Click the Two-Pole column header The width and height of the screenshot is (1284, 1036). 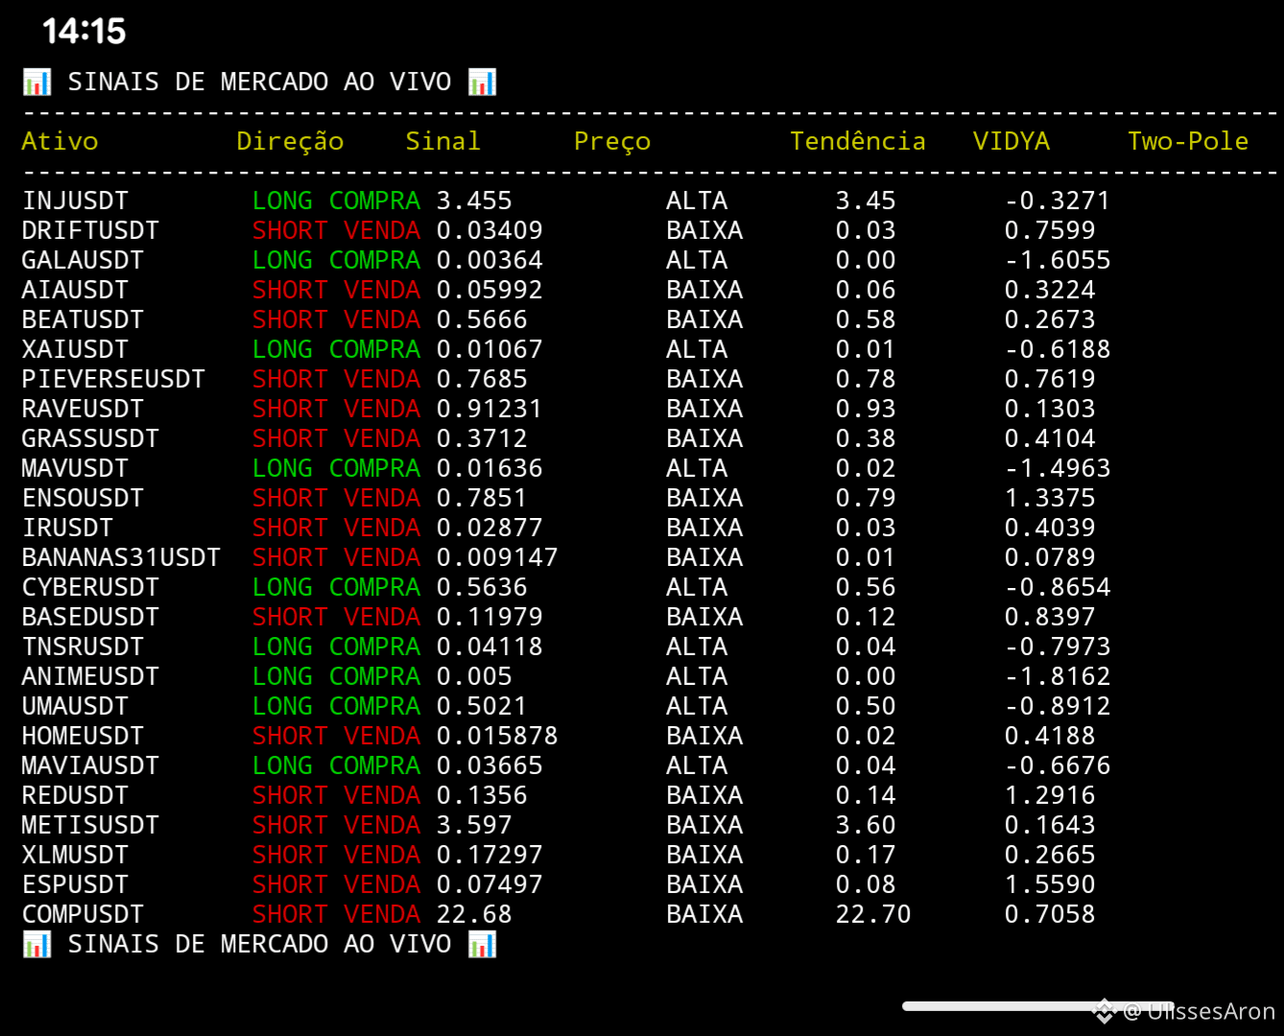click(1188, 141)
